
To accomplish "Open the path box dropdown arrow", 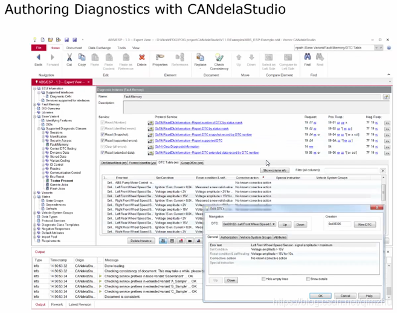I will (x=376, y=48).
